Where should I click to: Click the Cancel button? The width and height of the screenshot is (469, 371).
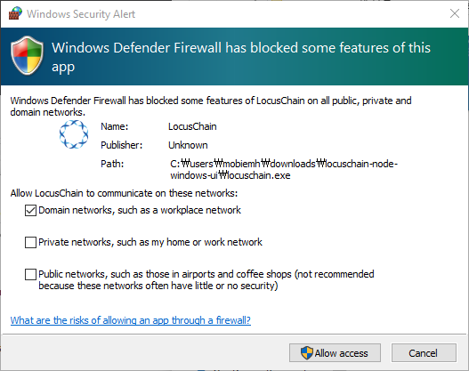coord(424,353)
